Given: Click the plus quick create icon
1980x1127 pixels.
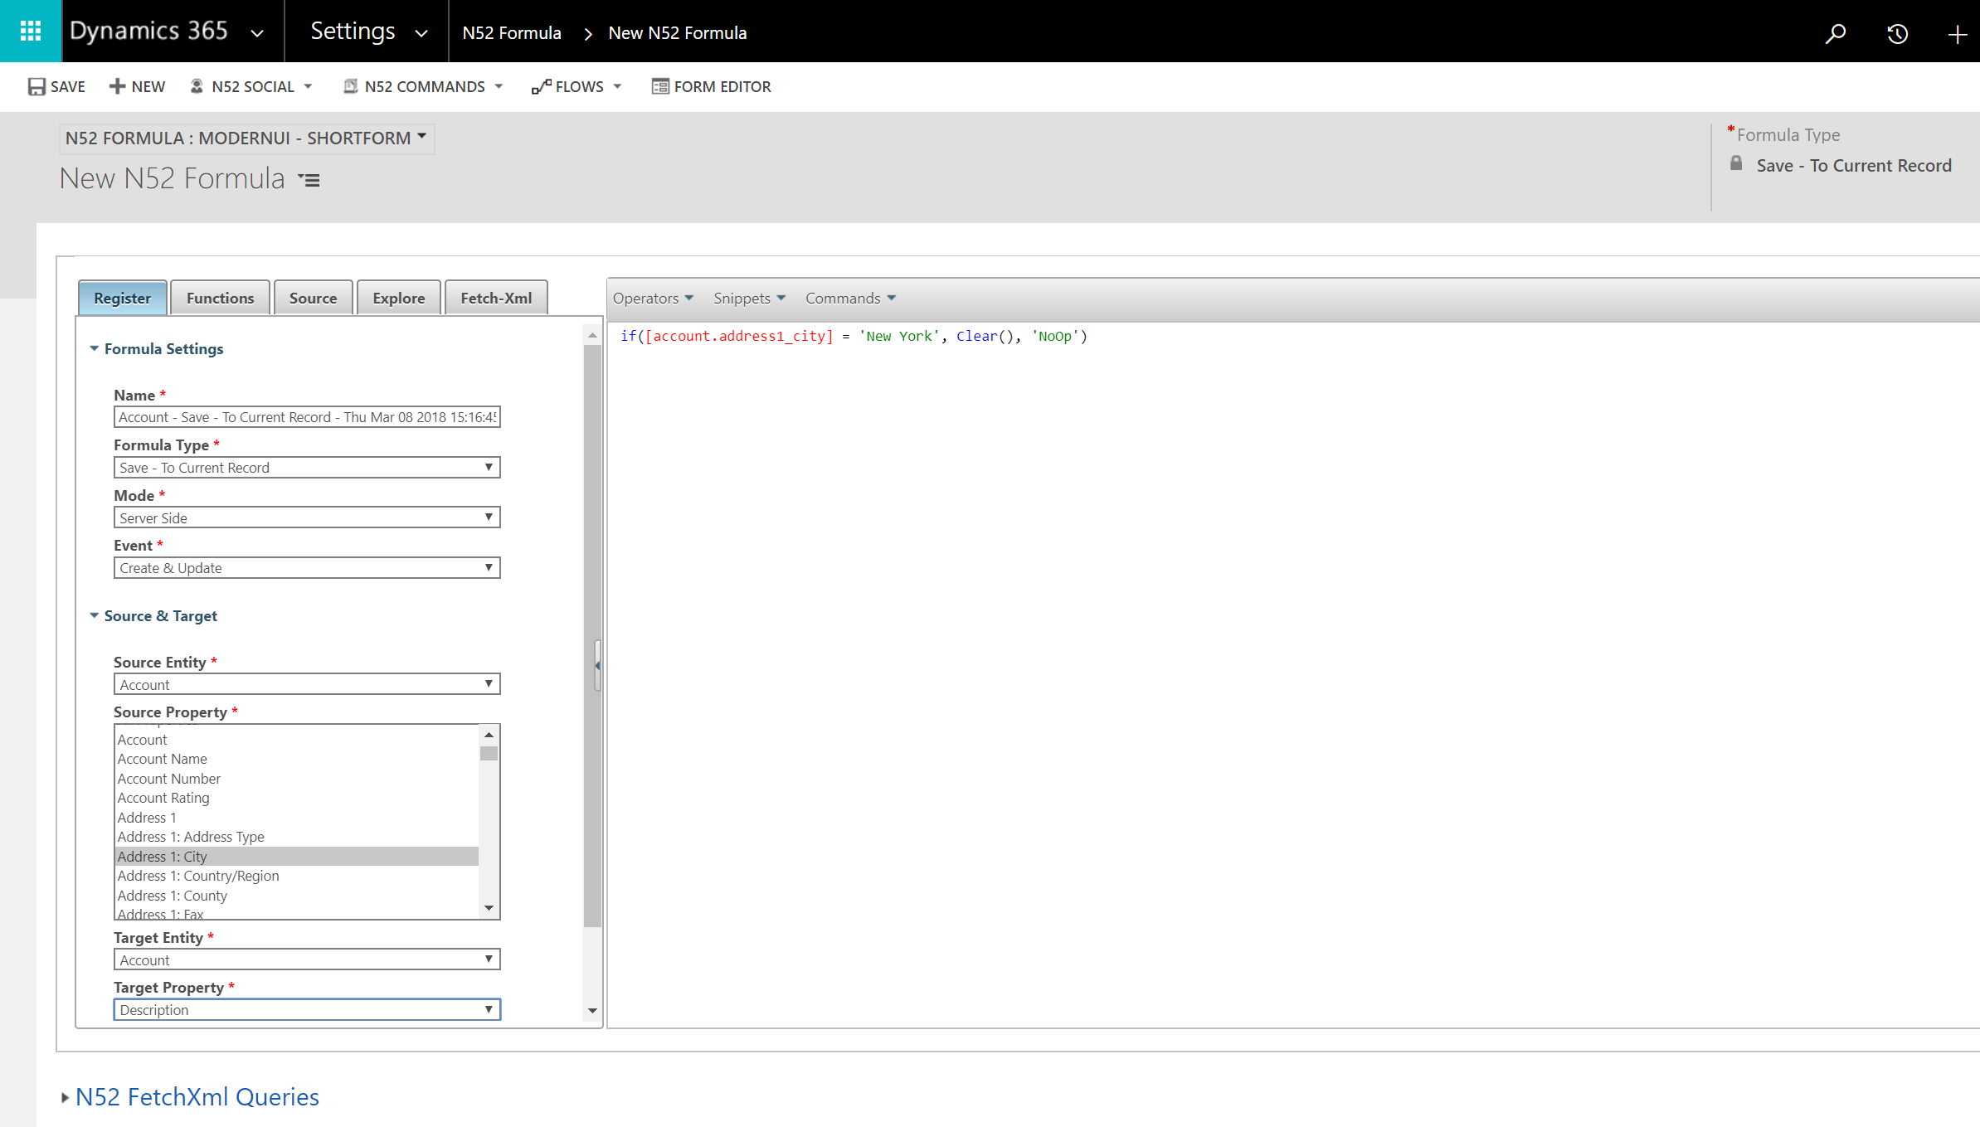Looking at the screenshot, I should coord(1957,34).
